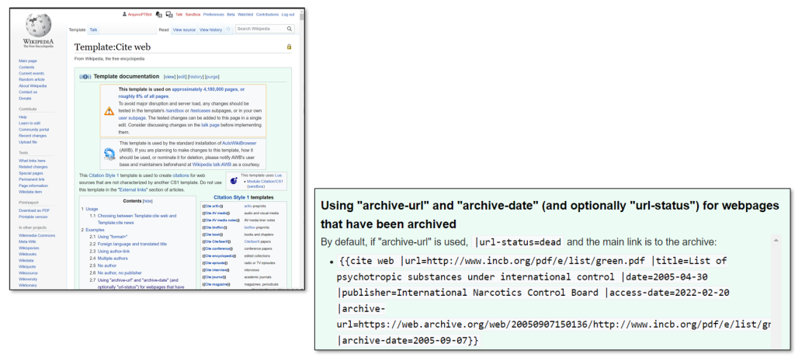
Task: Click the [view] documentation link
Action: coord(169,77)
